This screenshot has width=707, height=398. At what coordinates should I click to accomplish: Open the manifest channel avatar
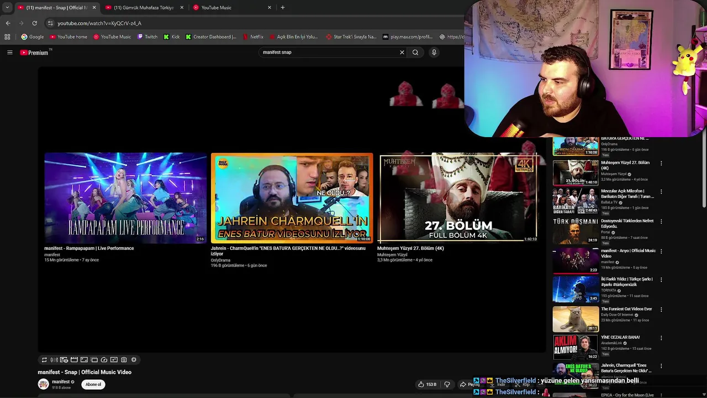(x=43, y=384)
